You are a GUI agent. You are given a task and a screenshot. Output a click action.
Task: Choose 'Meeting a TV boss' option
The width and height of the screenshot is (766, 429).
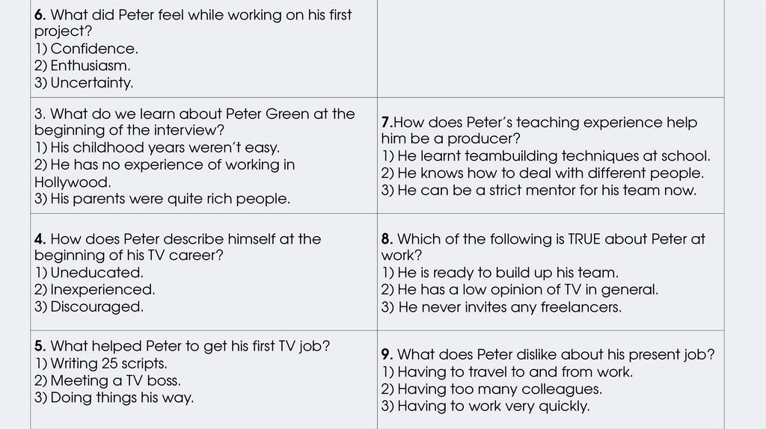(102, 380)
